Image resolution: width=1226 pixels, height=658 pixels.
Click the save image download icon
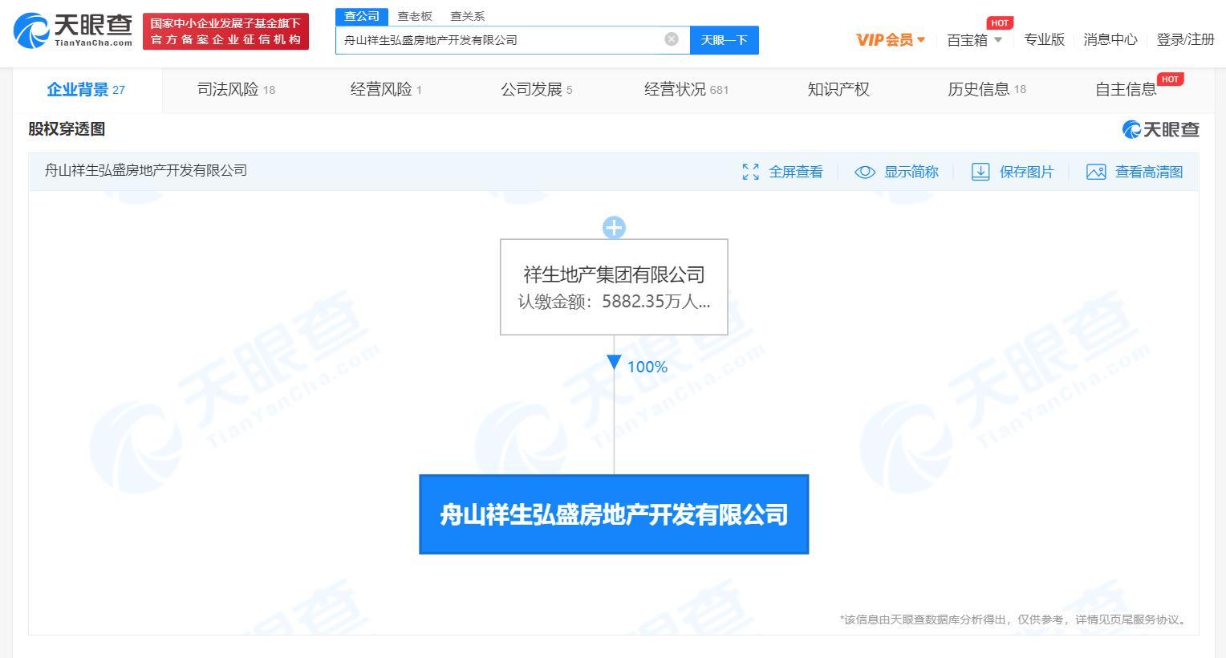[x=980, y=172]
